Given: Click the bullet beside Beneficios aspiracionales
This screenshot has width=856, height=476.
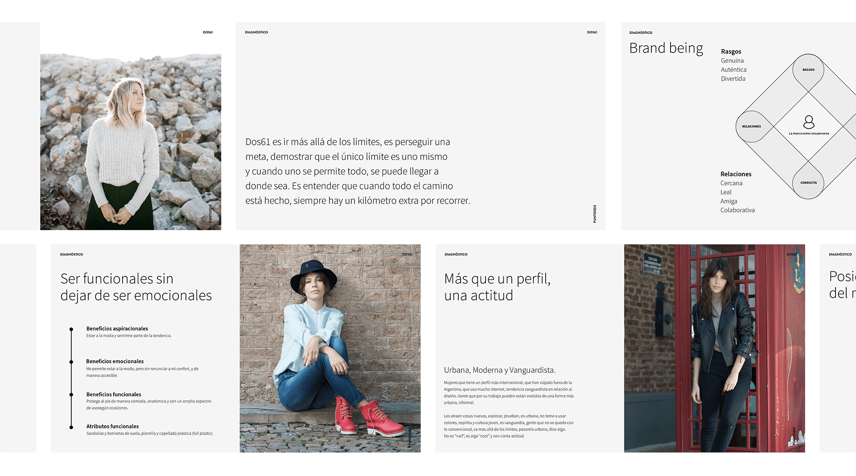Looking at the screenshot, I should coord(71,329).
